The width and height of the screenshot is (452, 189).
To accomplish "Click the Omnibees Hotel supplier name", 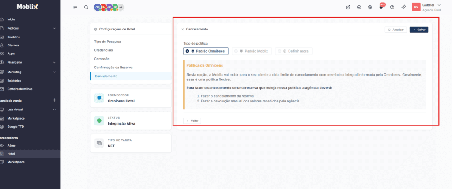I will coord(121,101).
